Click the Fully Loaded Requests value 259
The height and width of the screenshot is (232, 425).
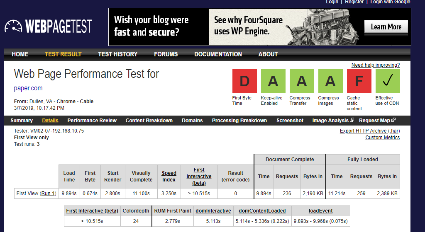pos(361,193)
